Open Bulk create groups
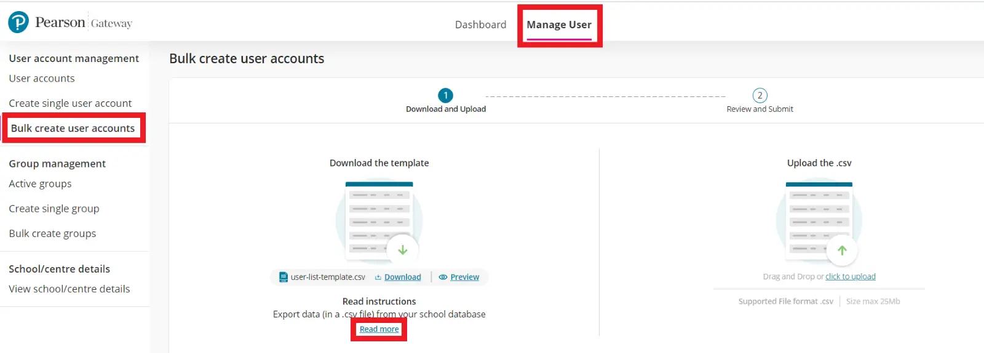The height and width of the screenshot is (353, 984). (52, 234)
